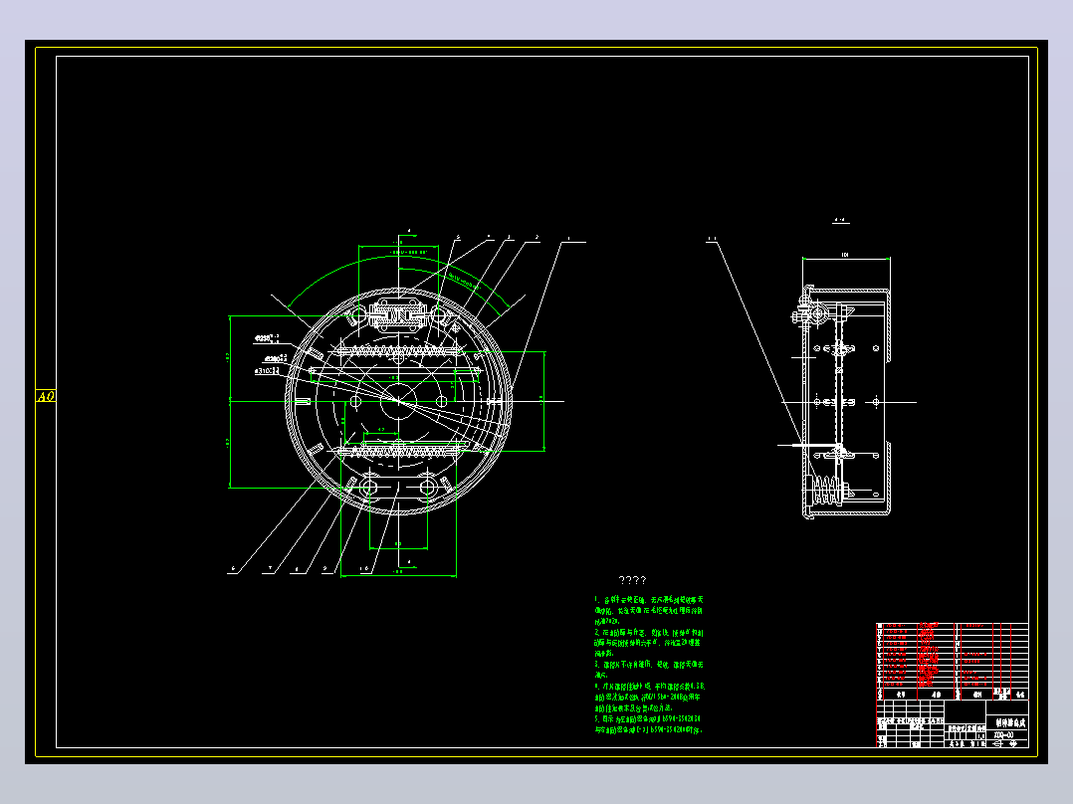This screenshot has height=804, width=1073.
Task: Select callout number 2 leader label
Action: tap(536, 238)
